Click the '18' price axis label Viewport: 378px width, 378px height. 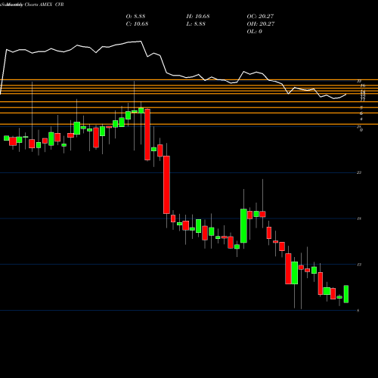(359, 218)
